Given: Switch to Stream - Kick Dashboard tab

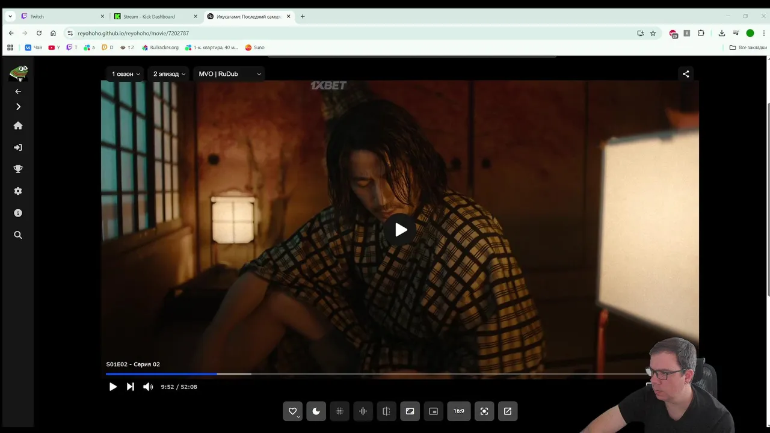Looking at the screenshot, I should 155,16.
